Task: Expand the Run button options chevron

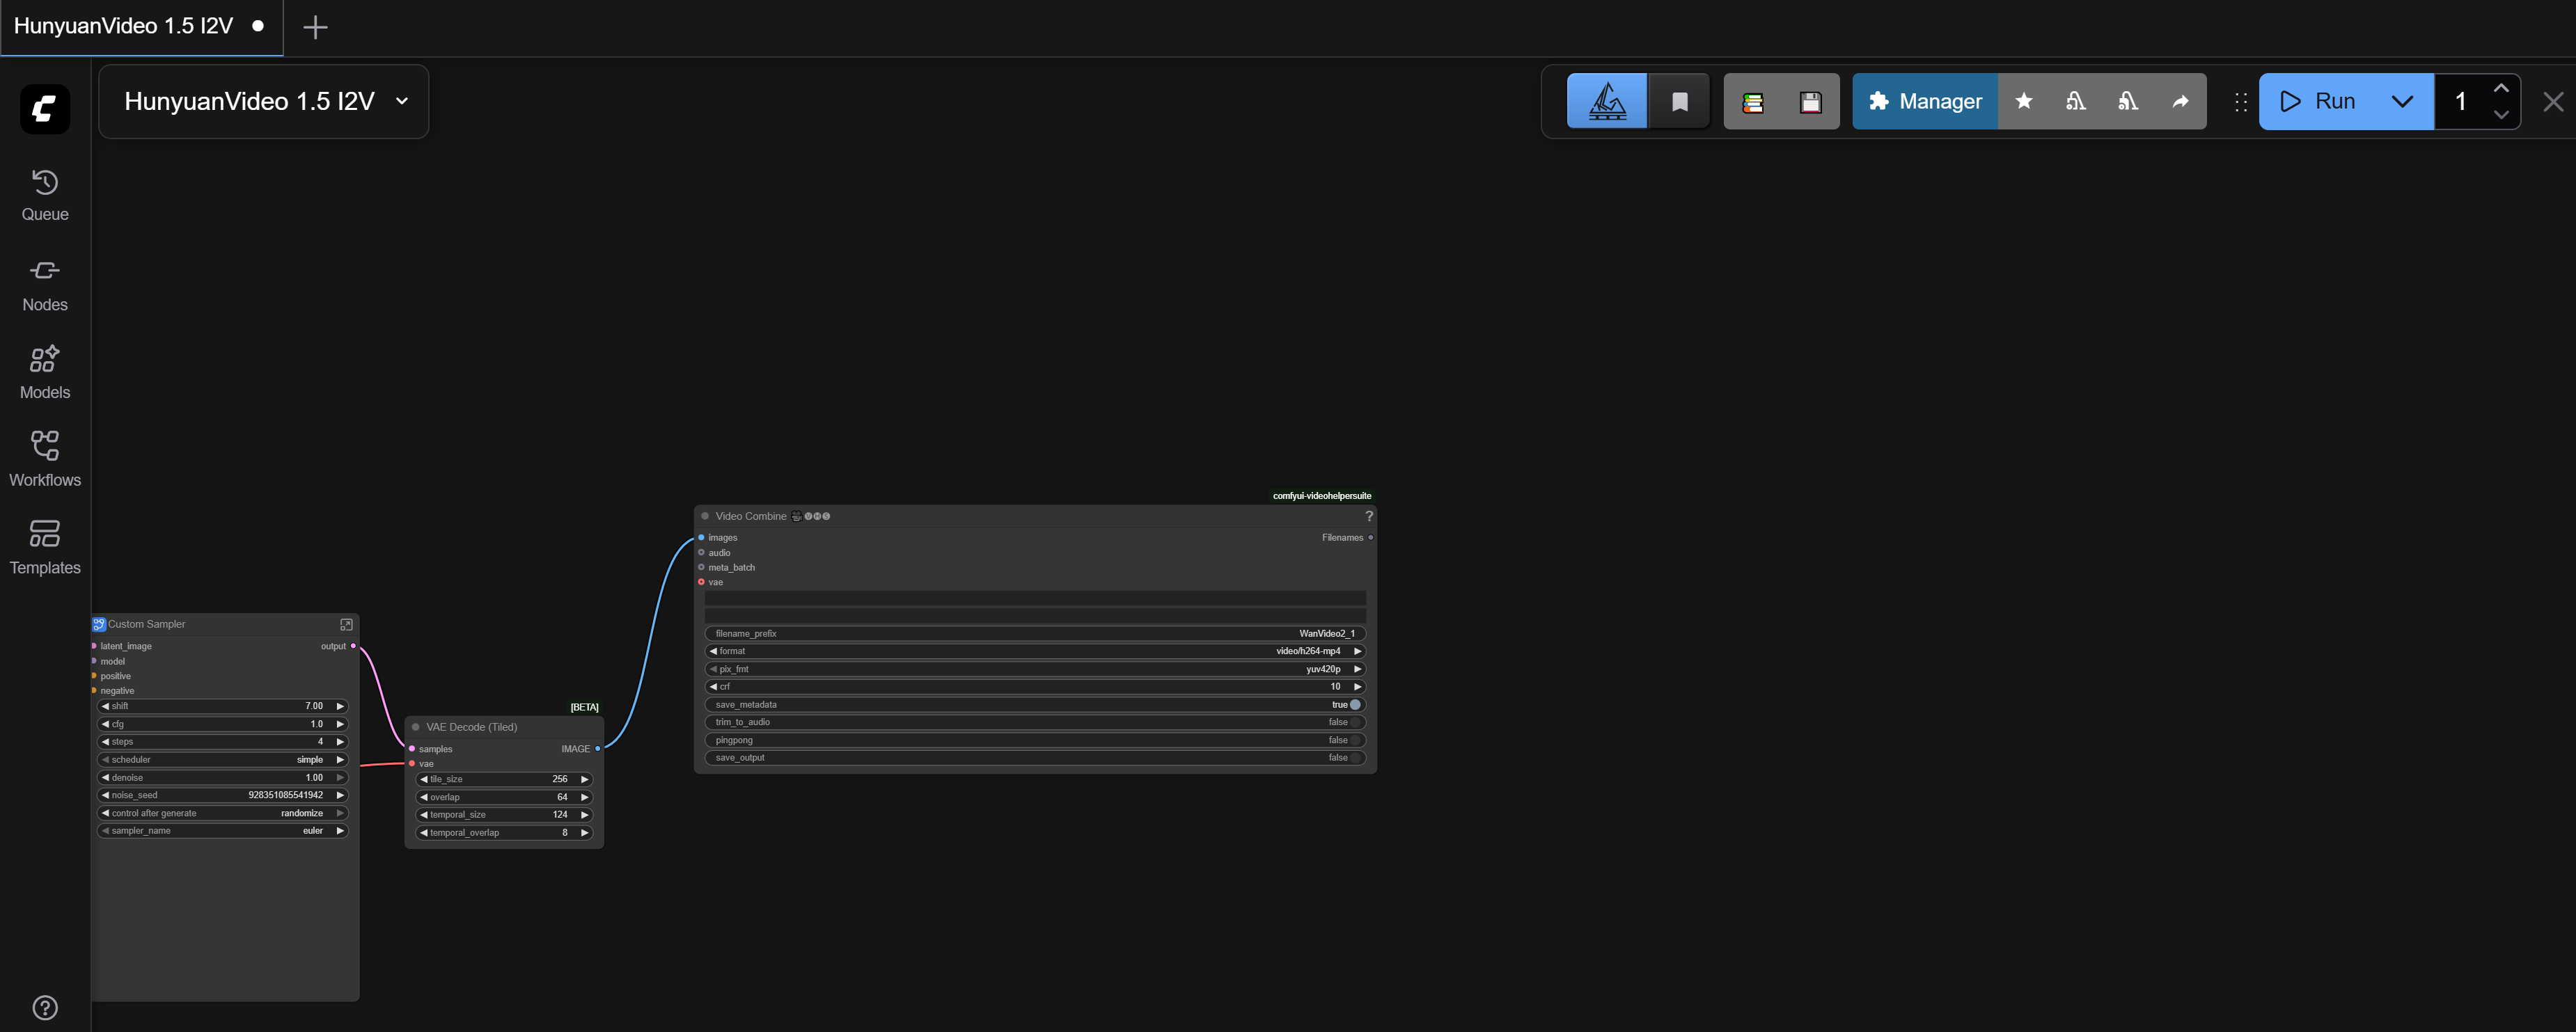Action: coord(2402,101)
